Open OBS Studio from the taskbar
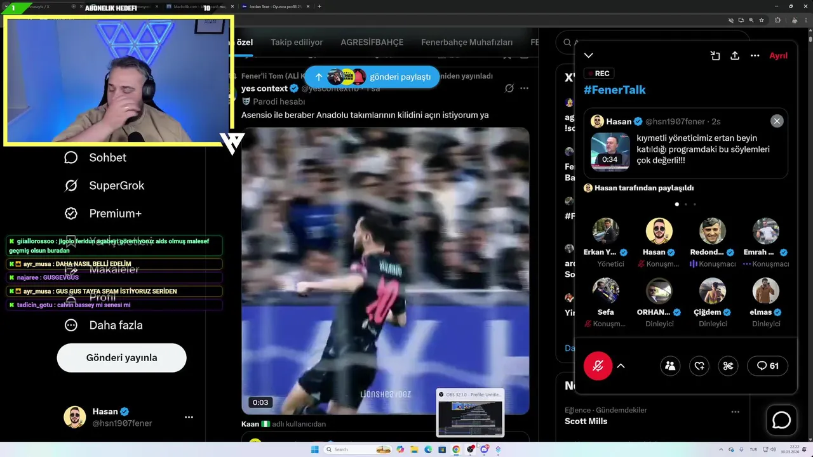This screenshot has height=457, width=813. 471,449
